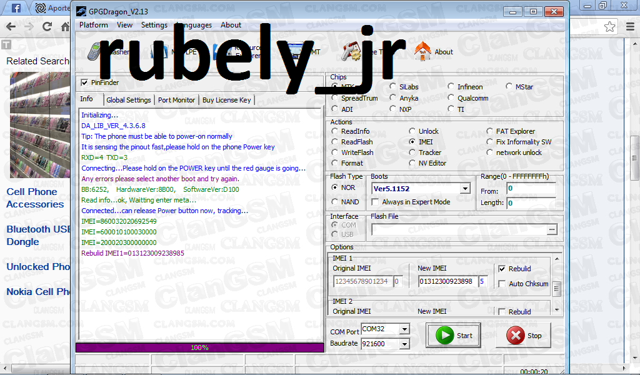Click the purple 100% progress bar
This screenshot has height=375, width=640.
[199, 347]
